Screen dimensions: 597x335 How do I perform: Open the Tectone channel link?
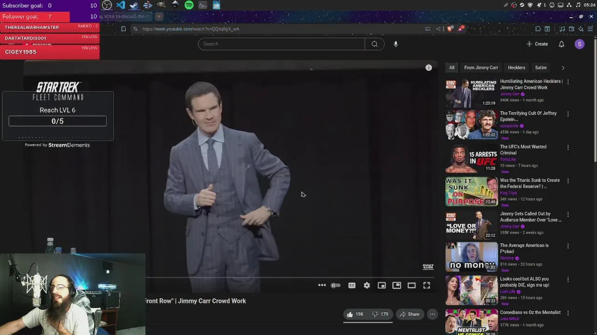coord(507,258)
